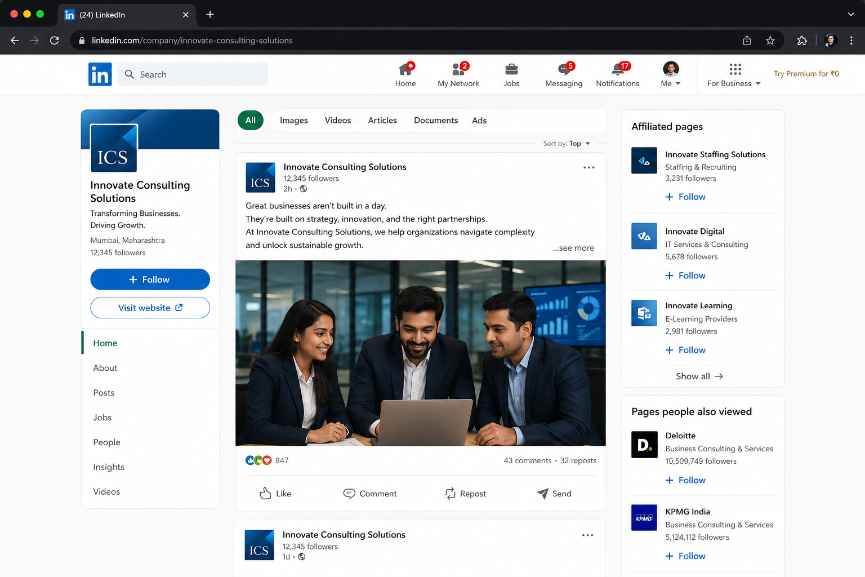Follow KPMG India
The width and height of the screenshot is (865, 577).
click(x=685, y=556)
